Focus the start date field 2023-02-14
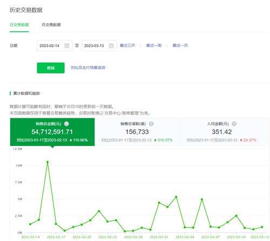This screenshot has height=241, width=270. coord(55,46)
